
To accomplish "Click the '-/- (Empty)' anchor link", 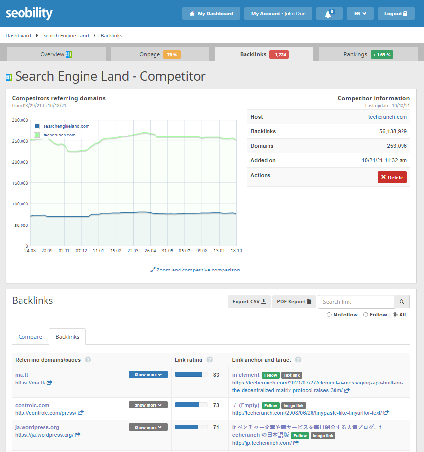I will point(246,405).
